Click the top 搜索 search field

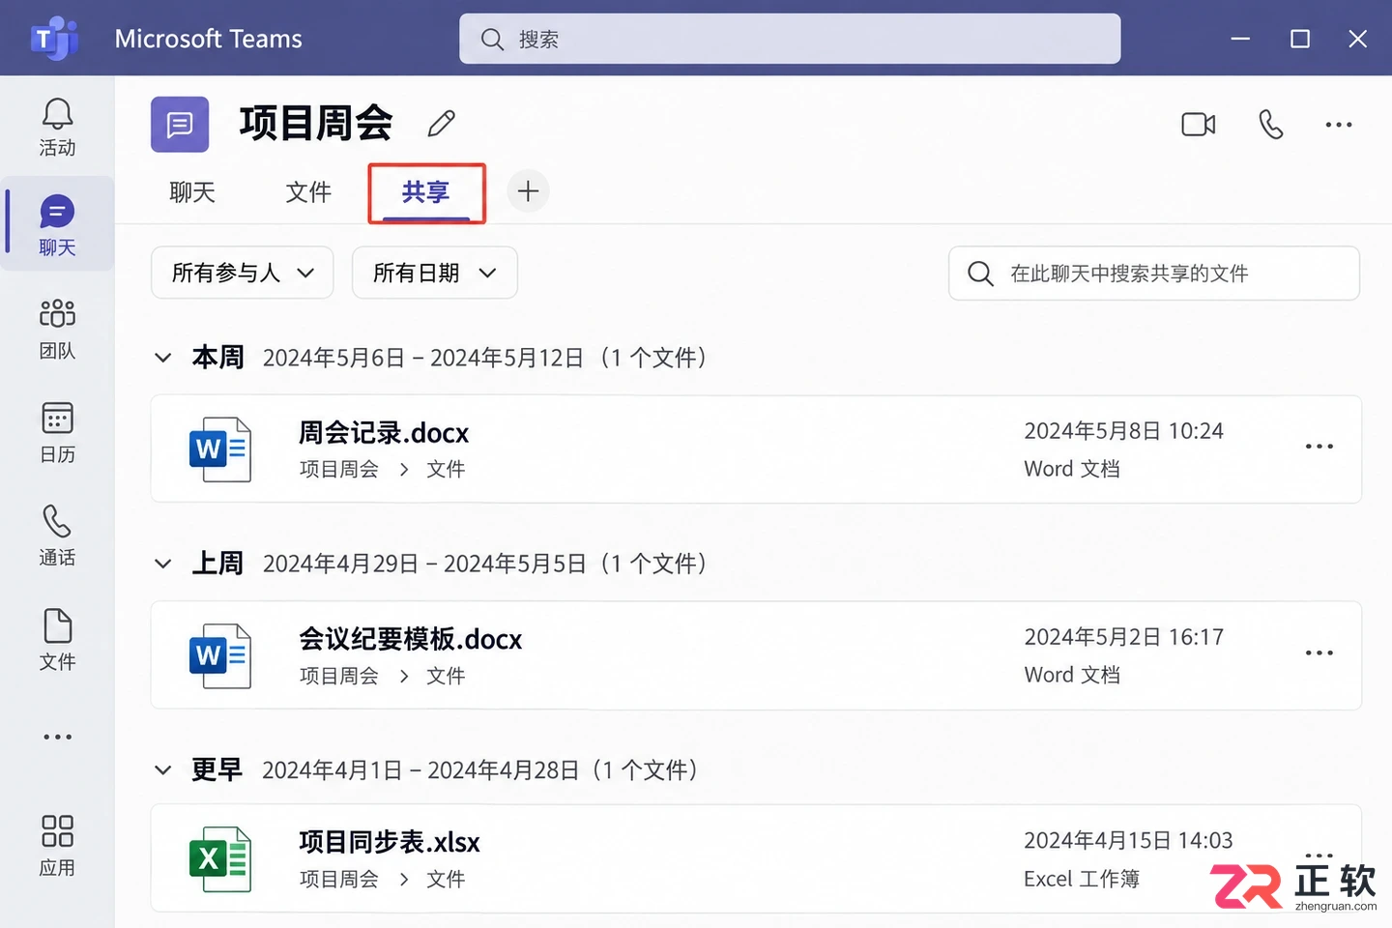pyautogui.click(x=790, y=39)
